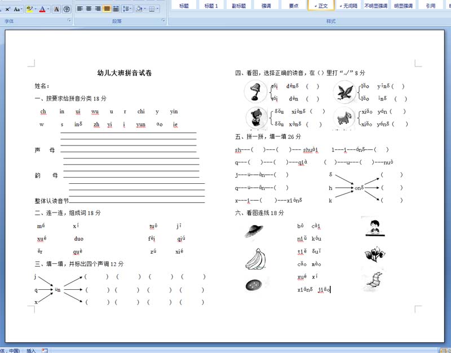Click the borders icon

pyautogui.click(x=152, y=9)
